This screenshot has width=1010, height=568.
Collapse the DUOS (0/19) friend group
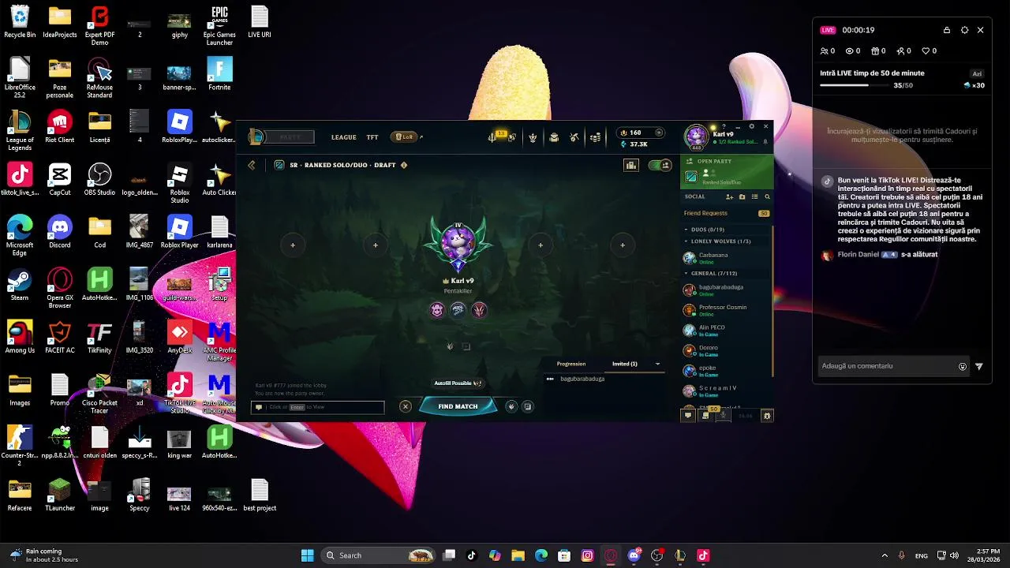(686, 230)
